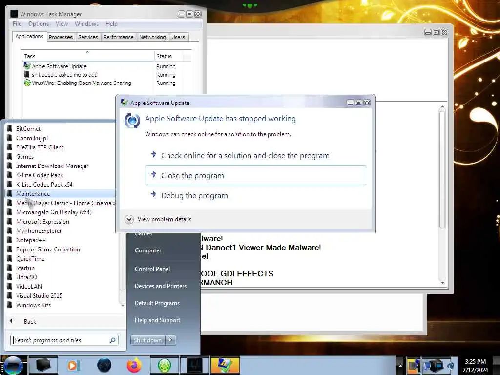The height and width of the screenshot is (375, 500).
Task: Click the programs list scroll down arrow
Action: [123, 305]
